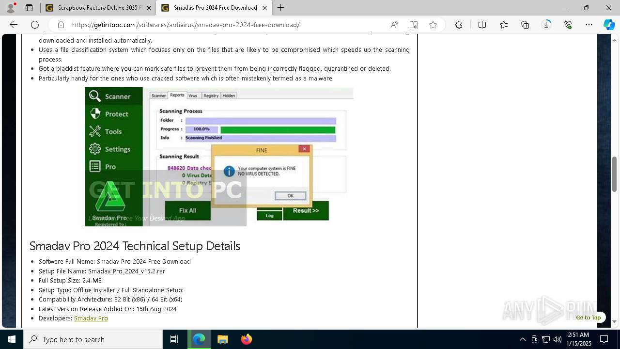
Task: Click the Technical Setup Details heading
Action: [x=135, y=246]
